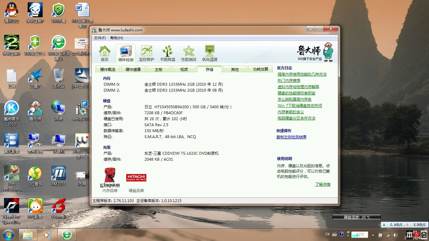Image resolution: width=429 pixels, height=241 pixels.
Task: Open link 提高内存使用效能的几种方法
Action: click(302, 74)
